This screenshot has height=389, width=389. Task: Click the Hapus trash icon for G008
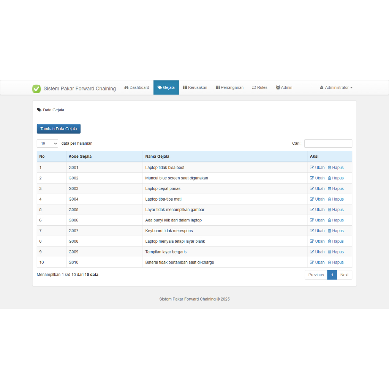(x=329, y=241)
